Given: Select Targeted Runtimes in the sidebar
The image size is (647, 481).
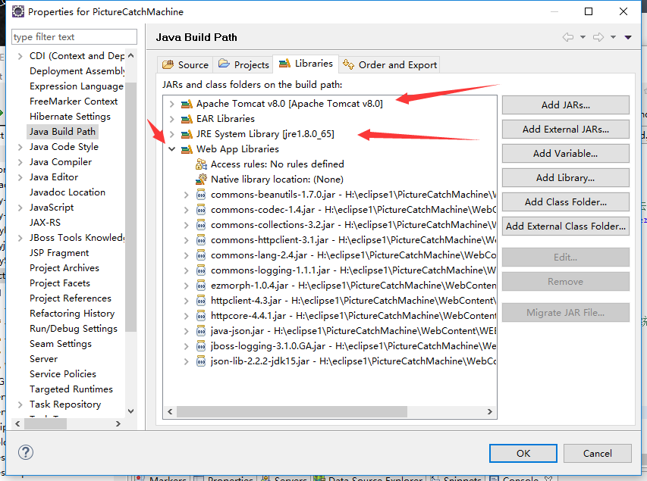Looking at the screenshot, I should 71,389.
